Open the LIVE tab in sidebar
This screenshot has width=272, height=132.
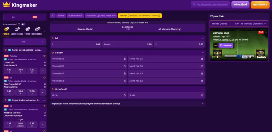point(35,17)
